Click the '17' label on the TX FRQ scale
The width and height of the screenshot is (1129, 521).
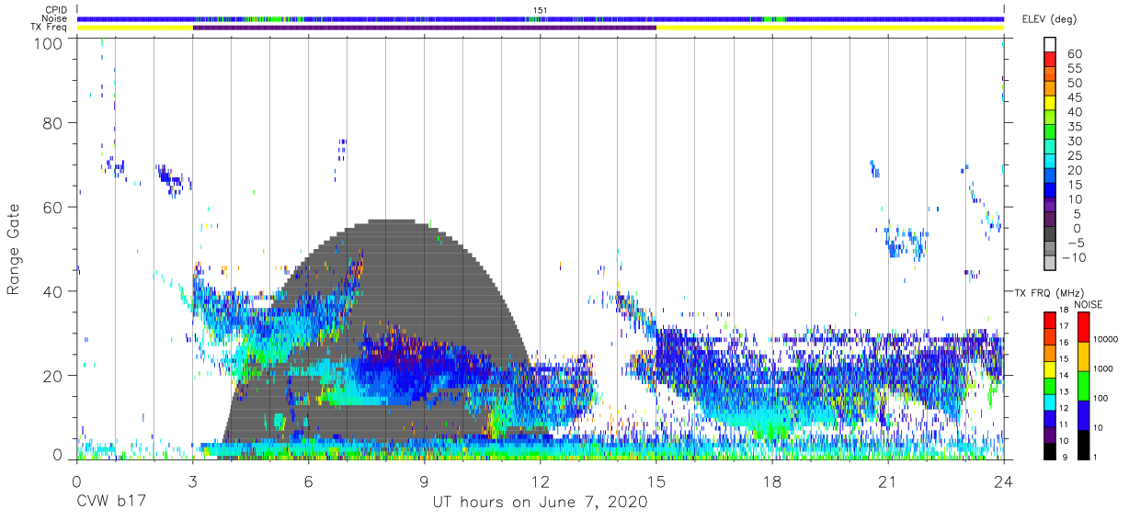pyautogui.click(x=1064, y=326)
